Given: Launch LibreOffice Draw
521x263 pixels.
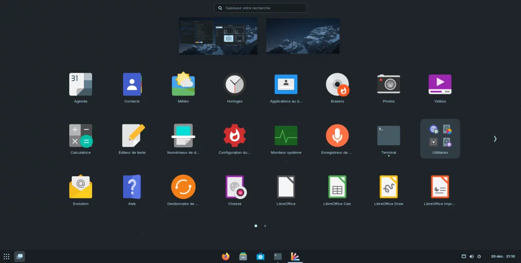Looking at the screenshot, I should [x=389, y=187].
